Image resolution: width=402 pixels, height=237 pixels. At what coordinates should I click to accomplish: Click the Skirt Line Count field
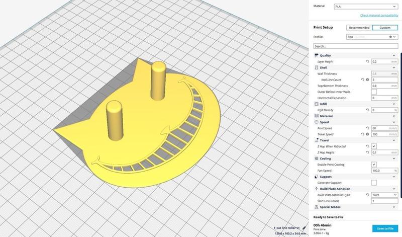[x=384, y=201]
